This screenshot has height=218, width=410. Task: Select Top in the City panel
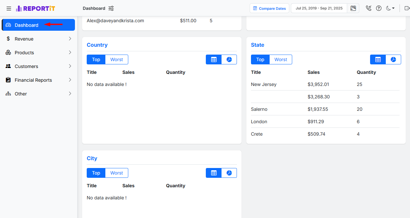[x=96, y=173]
